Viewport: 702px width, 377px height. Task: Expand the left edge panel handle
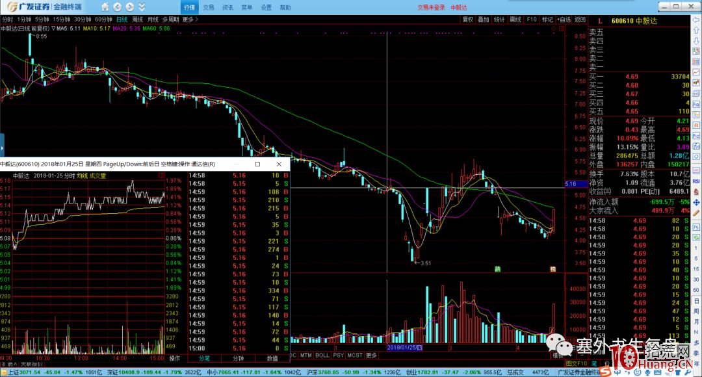pos(2,145)
